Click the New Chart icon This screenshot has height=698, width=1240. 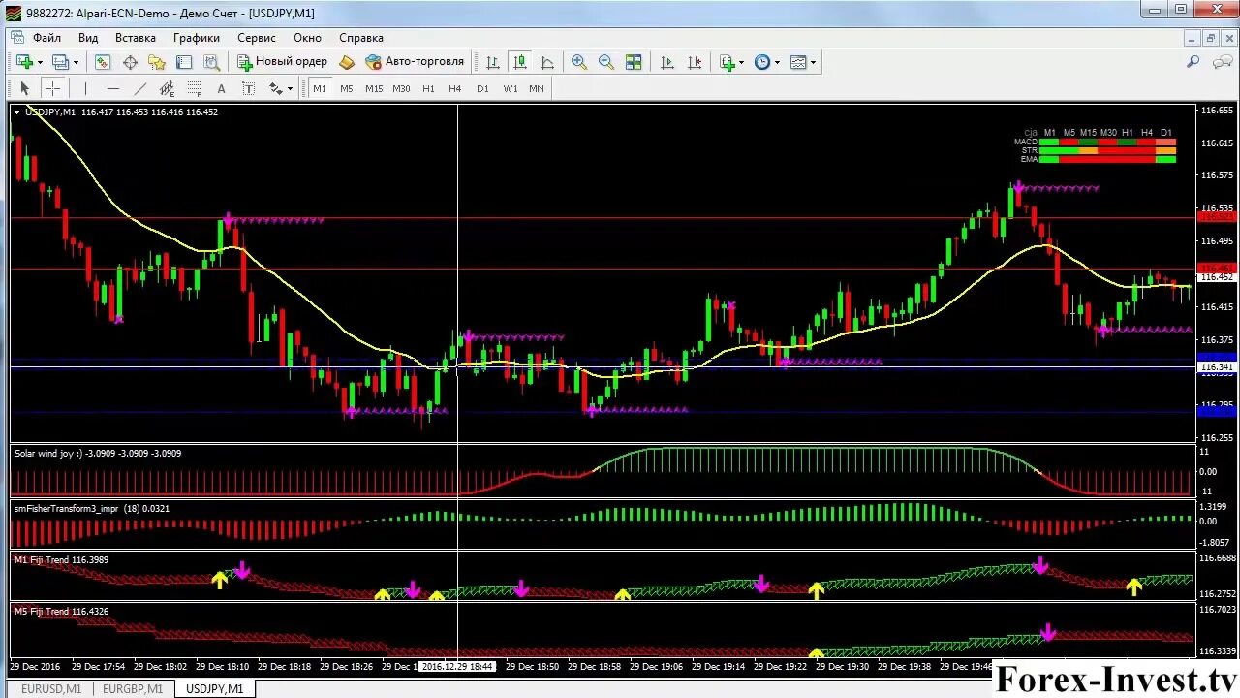point(24,62)
